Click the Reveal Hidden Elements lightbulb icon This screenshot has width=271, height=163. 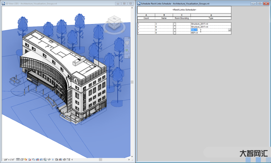coord(53,159)
